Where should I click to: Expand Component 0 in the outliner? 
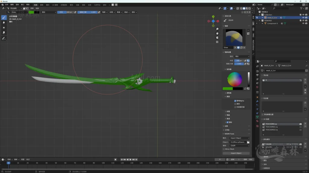(263, 23)
